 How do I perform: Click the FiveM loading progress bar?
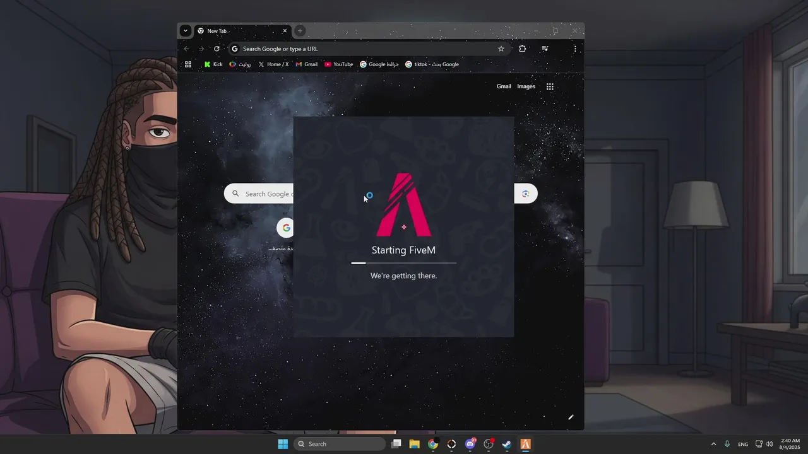404,263
